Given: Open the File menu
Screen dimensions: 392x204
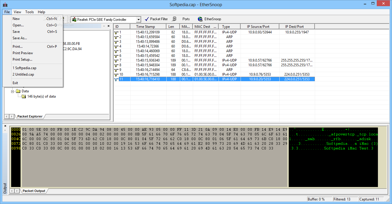Looking at the screenshot, I should (x=7, y=12).
